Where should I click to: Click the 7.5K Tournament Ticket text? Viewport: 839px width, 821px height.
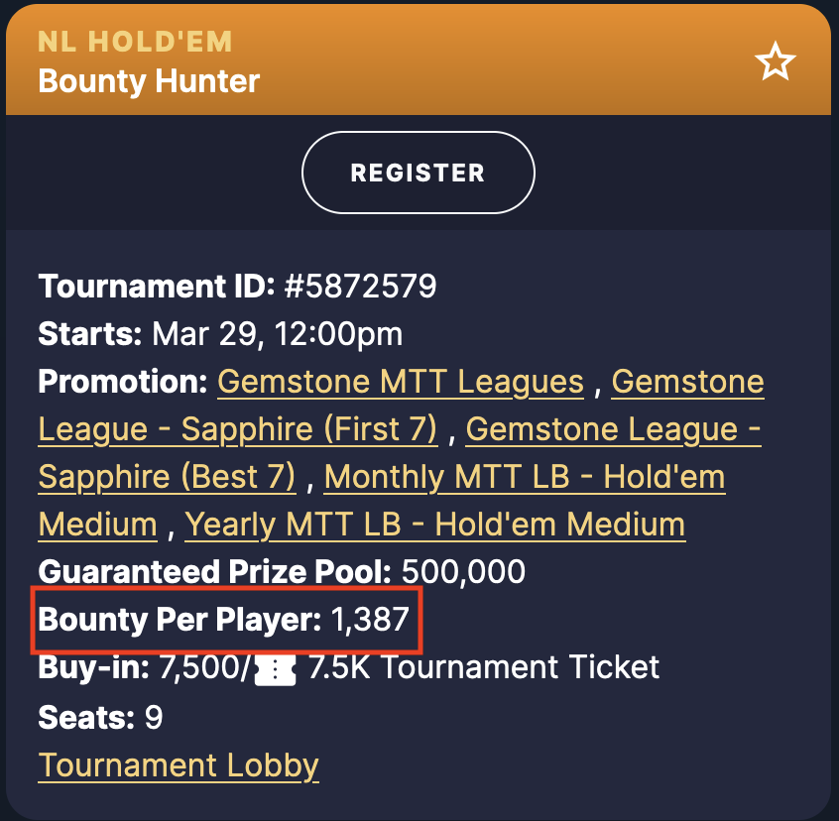click(x=484, y=667)
